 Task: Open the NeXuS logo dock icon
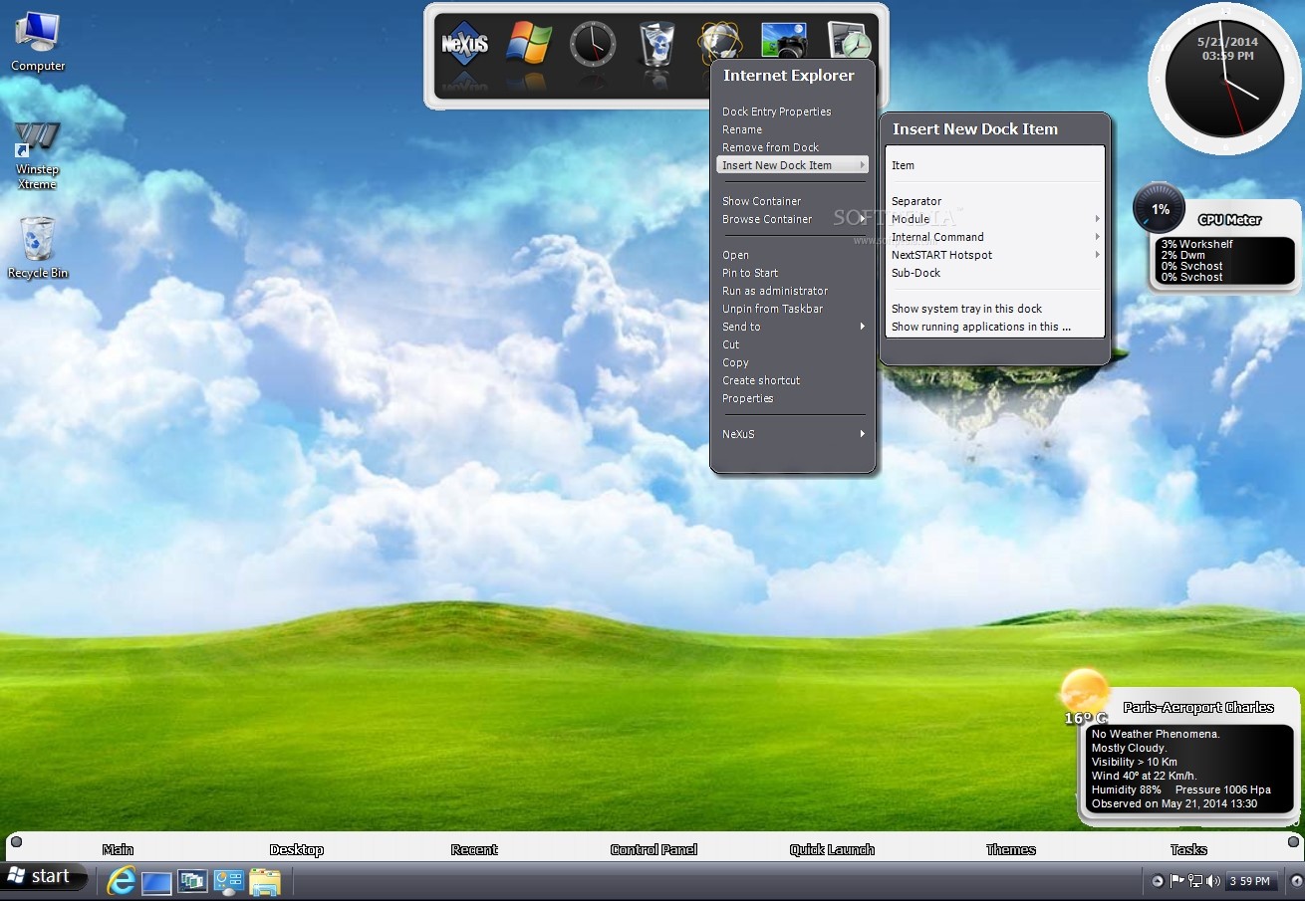tap(464, 43)
